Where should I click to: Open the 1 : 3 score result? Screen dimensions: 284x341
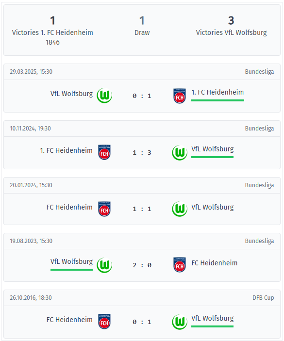point(142,153)
